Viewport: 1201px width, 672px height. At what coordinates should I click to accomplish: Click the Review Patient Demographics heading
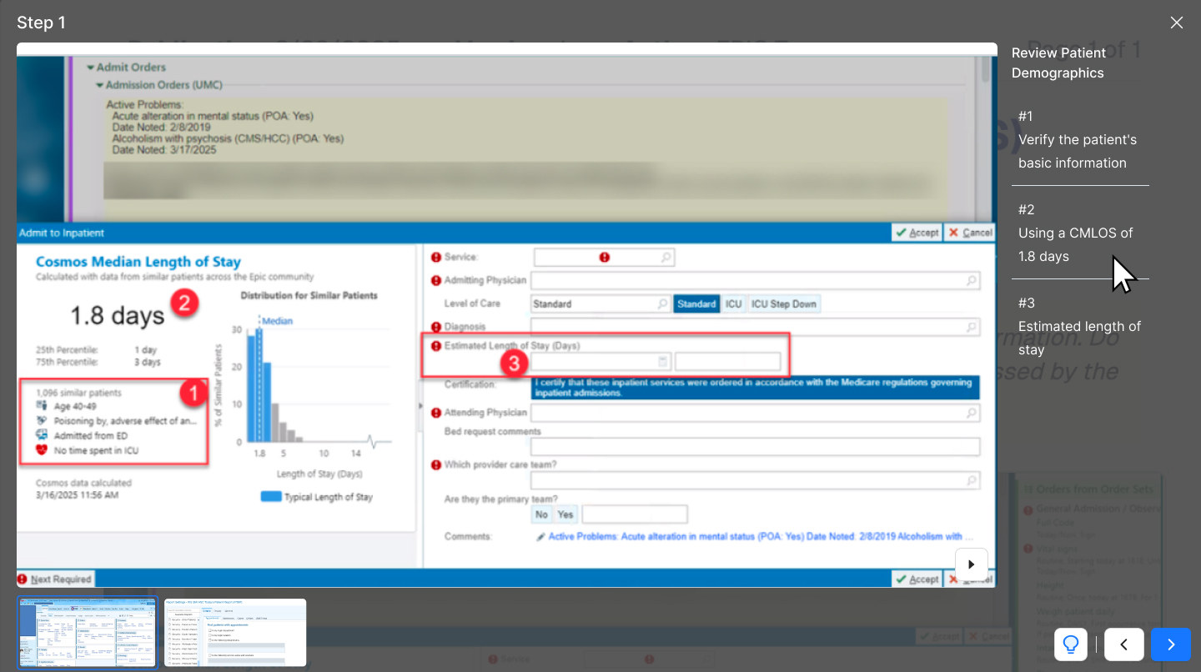(x=1059, y=63)
